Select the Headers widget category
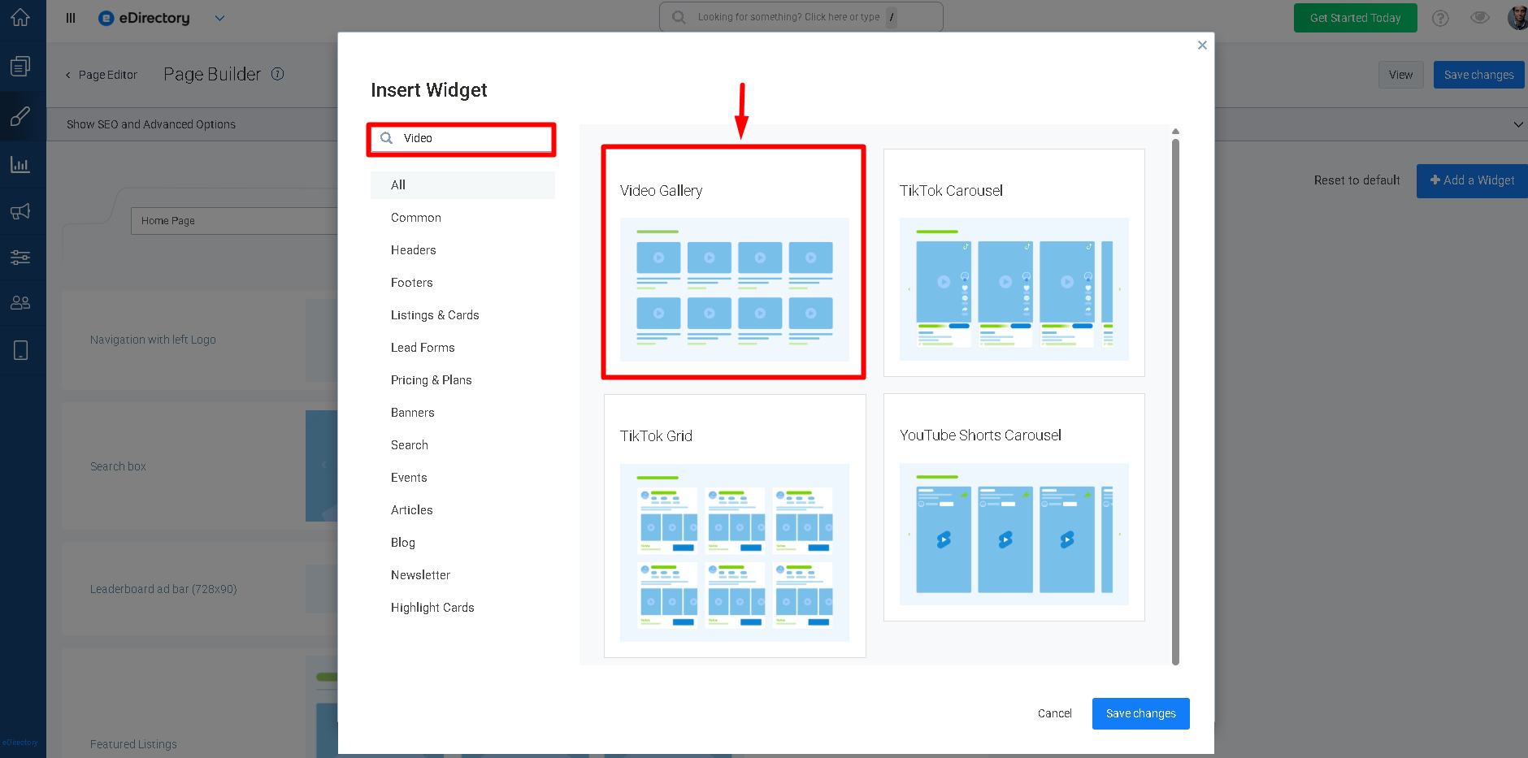 click(462, 250)
